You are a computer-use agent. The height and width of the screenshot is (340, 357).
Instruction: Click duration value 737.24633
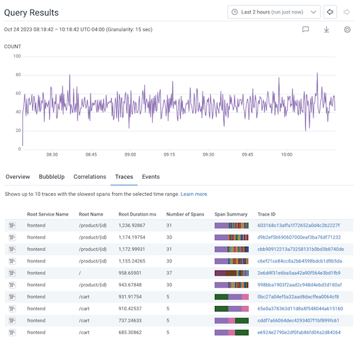(130, 320)
